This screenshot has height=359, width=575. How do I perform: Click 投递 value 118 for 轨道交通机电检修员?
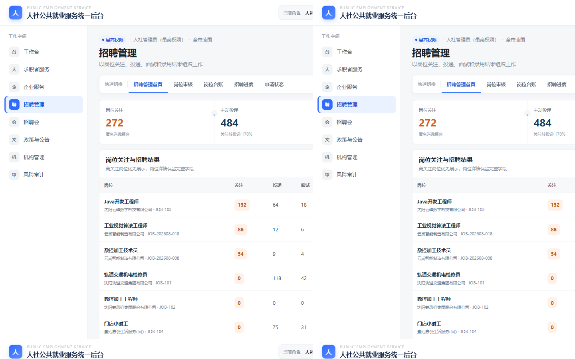[277, 278]
